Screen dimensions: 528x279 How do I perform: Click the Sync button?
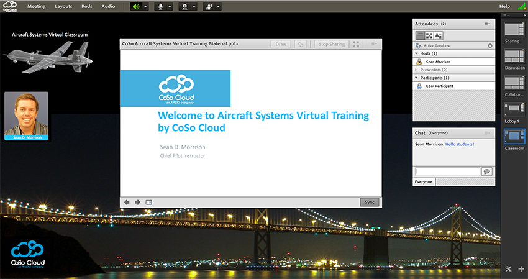click(370, 202)
